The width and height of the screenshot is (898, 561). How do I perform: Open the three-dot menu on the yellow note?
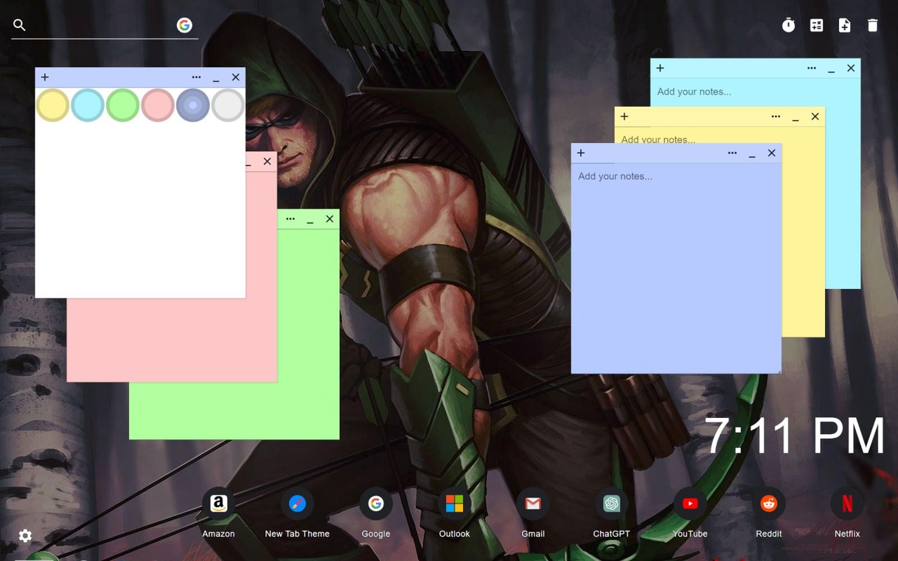776,116
